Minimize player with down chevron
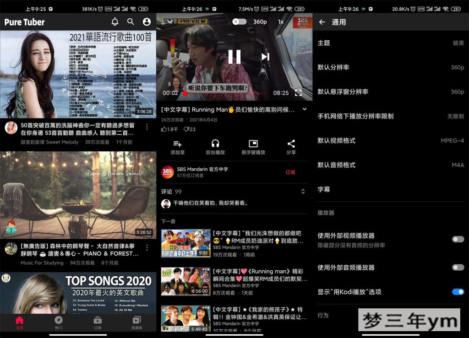 click(x=169, y=21)
